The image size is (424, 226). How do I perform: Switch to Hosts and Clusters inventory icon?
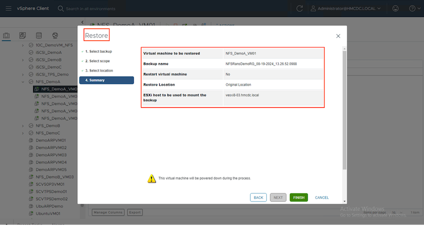[6, 35]
